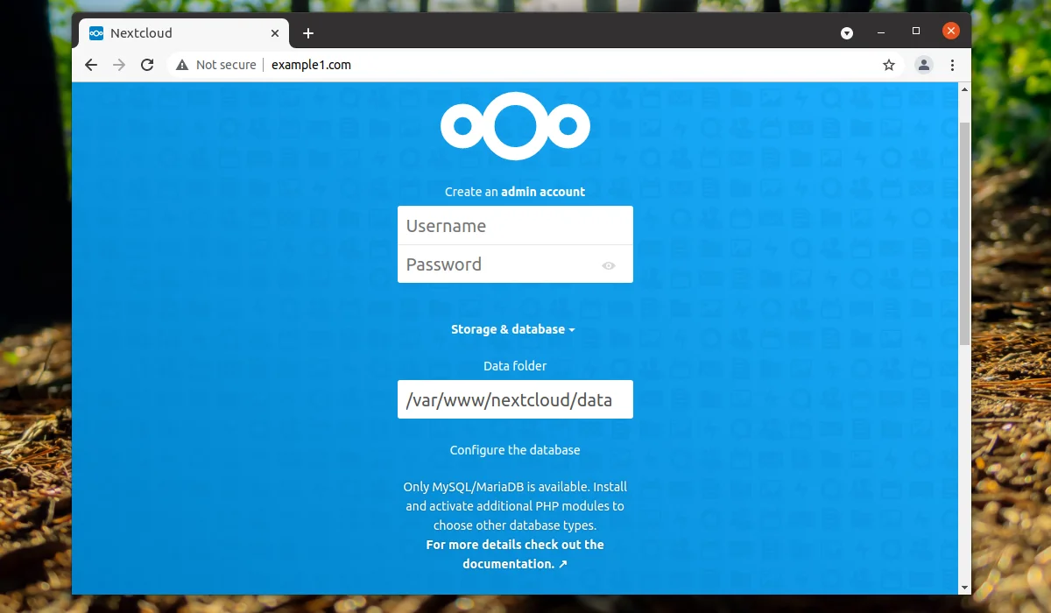Open the Chrome three-dot menu
1051x613 pixels.
(952, 65)
